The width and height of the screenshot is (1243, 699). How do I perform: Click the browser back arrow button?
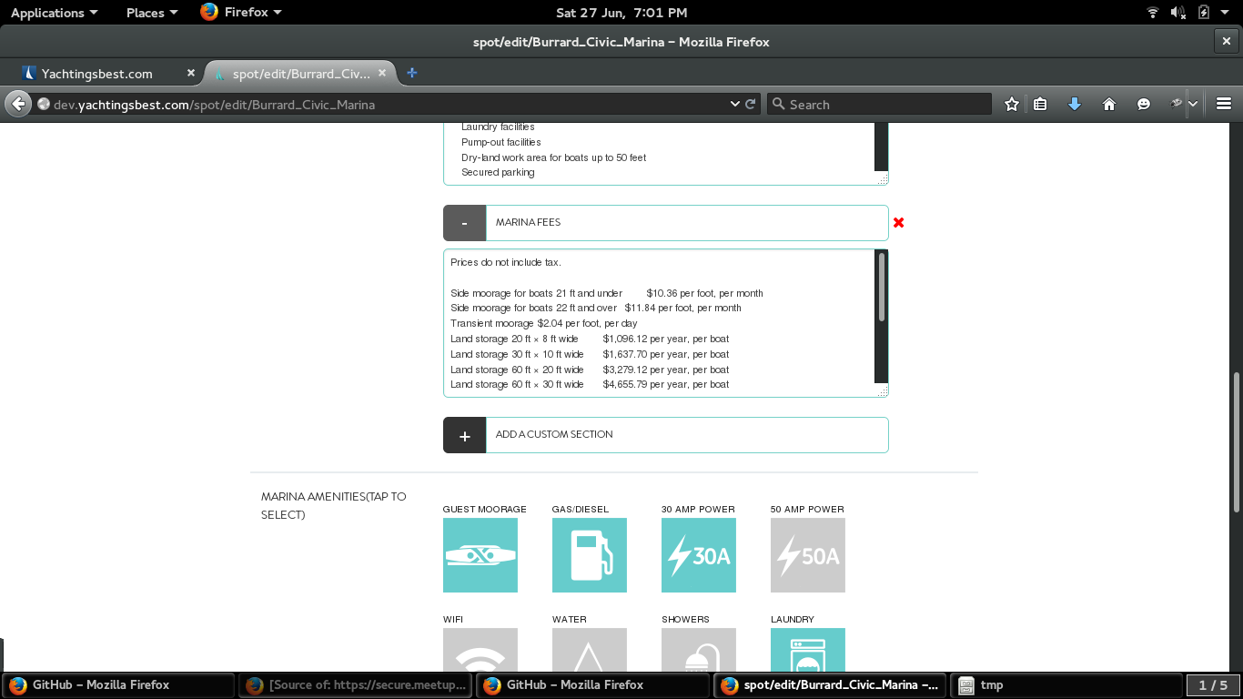(x=18, y=105)
